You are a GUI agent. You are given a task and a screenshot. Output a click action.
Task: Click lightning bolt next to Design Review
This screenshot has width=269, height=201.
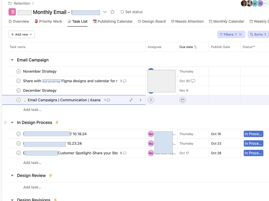pos(51,176)
